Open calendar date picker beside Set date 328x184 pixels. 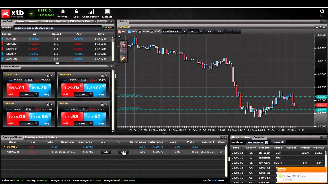[266, 142]
